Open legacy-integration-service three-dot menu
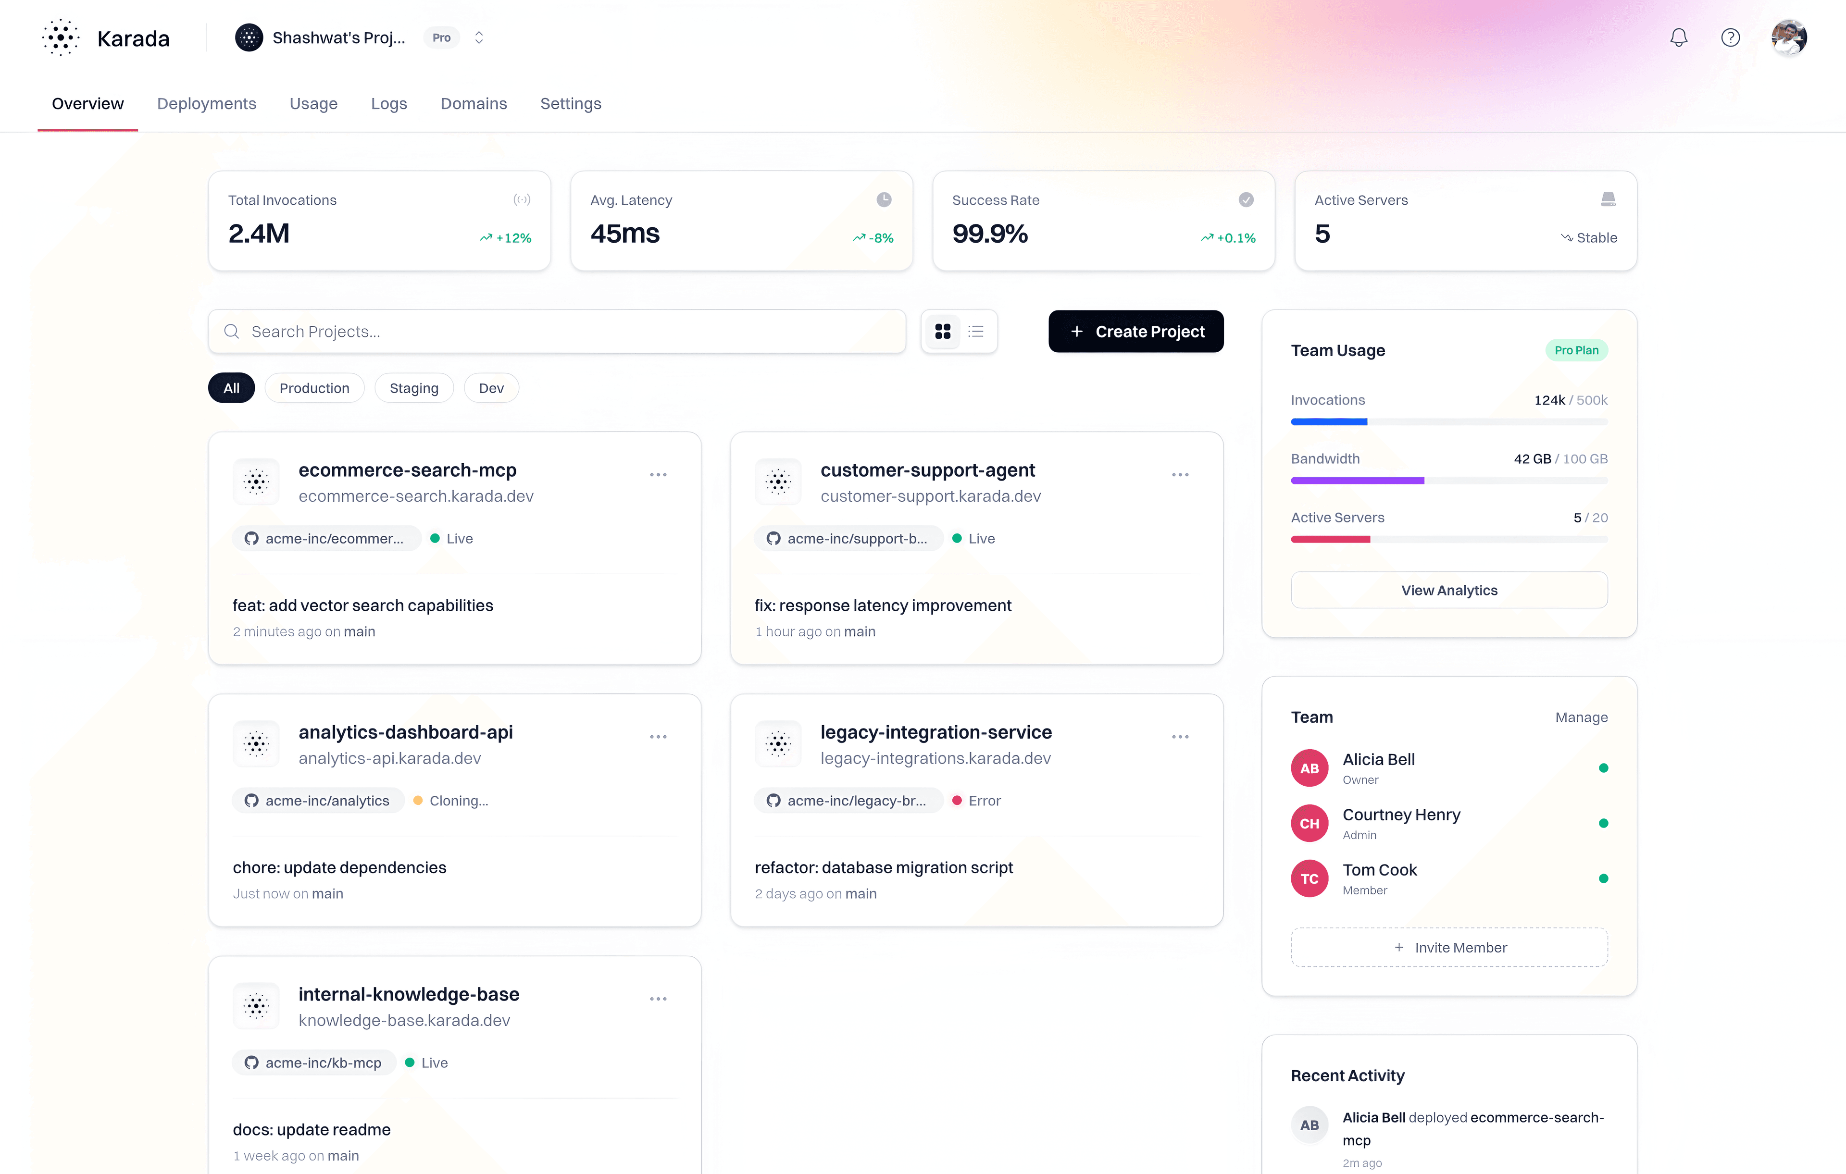Image resolution: width=1846 pixels, height=1174 pixels. pos(1180,736)
